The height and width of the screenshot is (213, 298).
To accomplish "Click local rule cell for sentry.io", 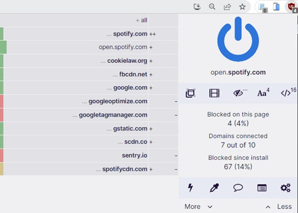I will pos(163,156).
